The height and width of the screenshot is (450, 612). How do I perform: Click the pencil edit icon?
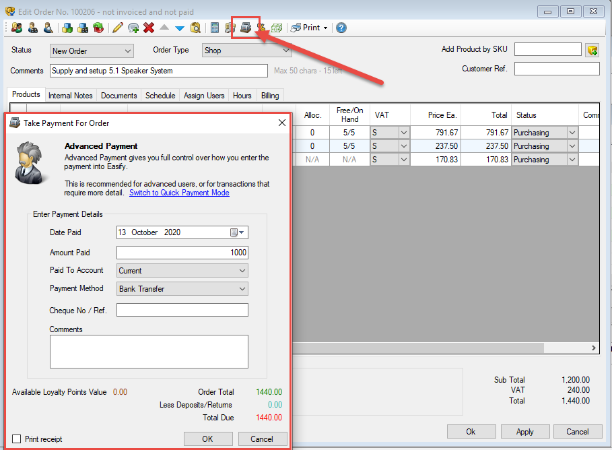pos(118,28)
